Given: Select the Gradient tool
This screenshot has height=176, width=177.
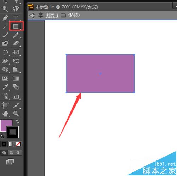Looking at the screenshot, I should click(16, 79).
